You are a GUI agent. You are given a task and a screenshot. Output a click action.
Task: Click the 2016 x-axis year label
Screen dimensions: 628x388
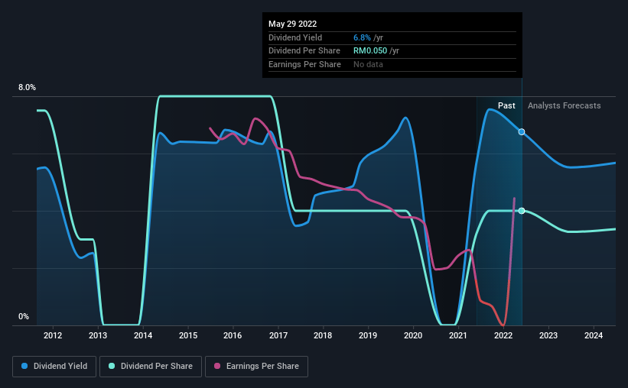click(x=233, y=335)
